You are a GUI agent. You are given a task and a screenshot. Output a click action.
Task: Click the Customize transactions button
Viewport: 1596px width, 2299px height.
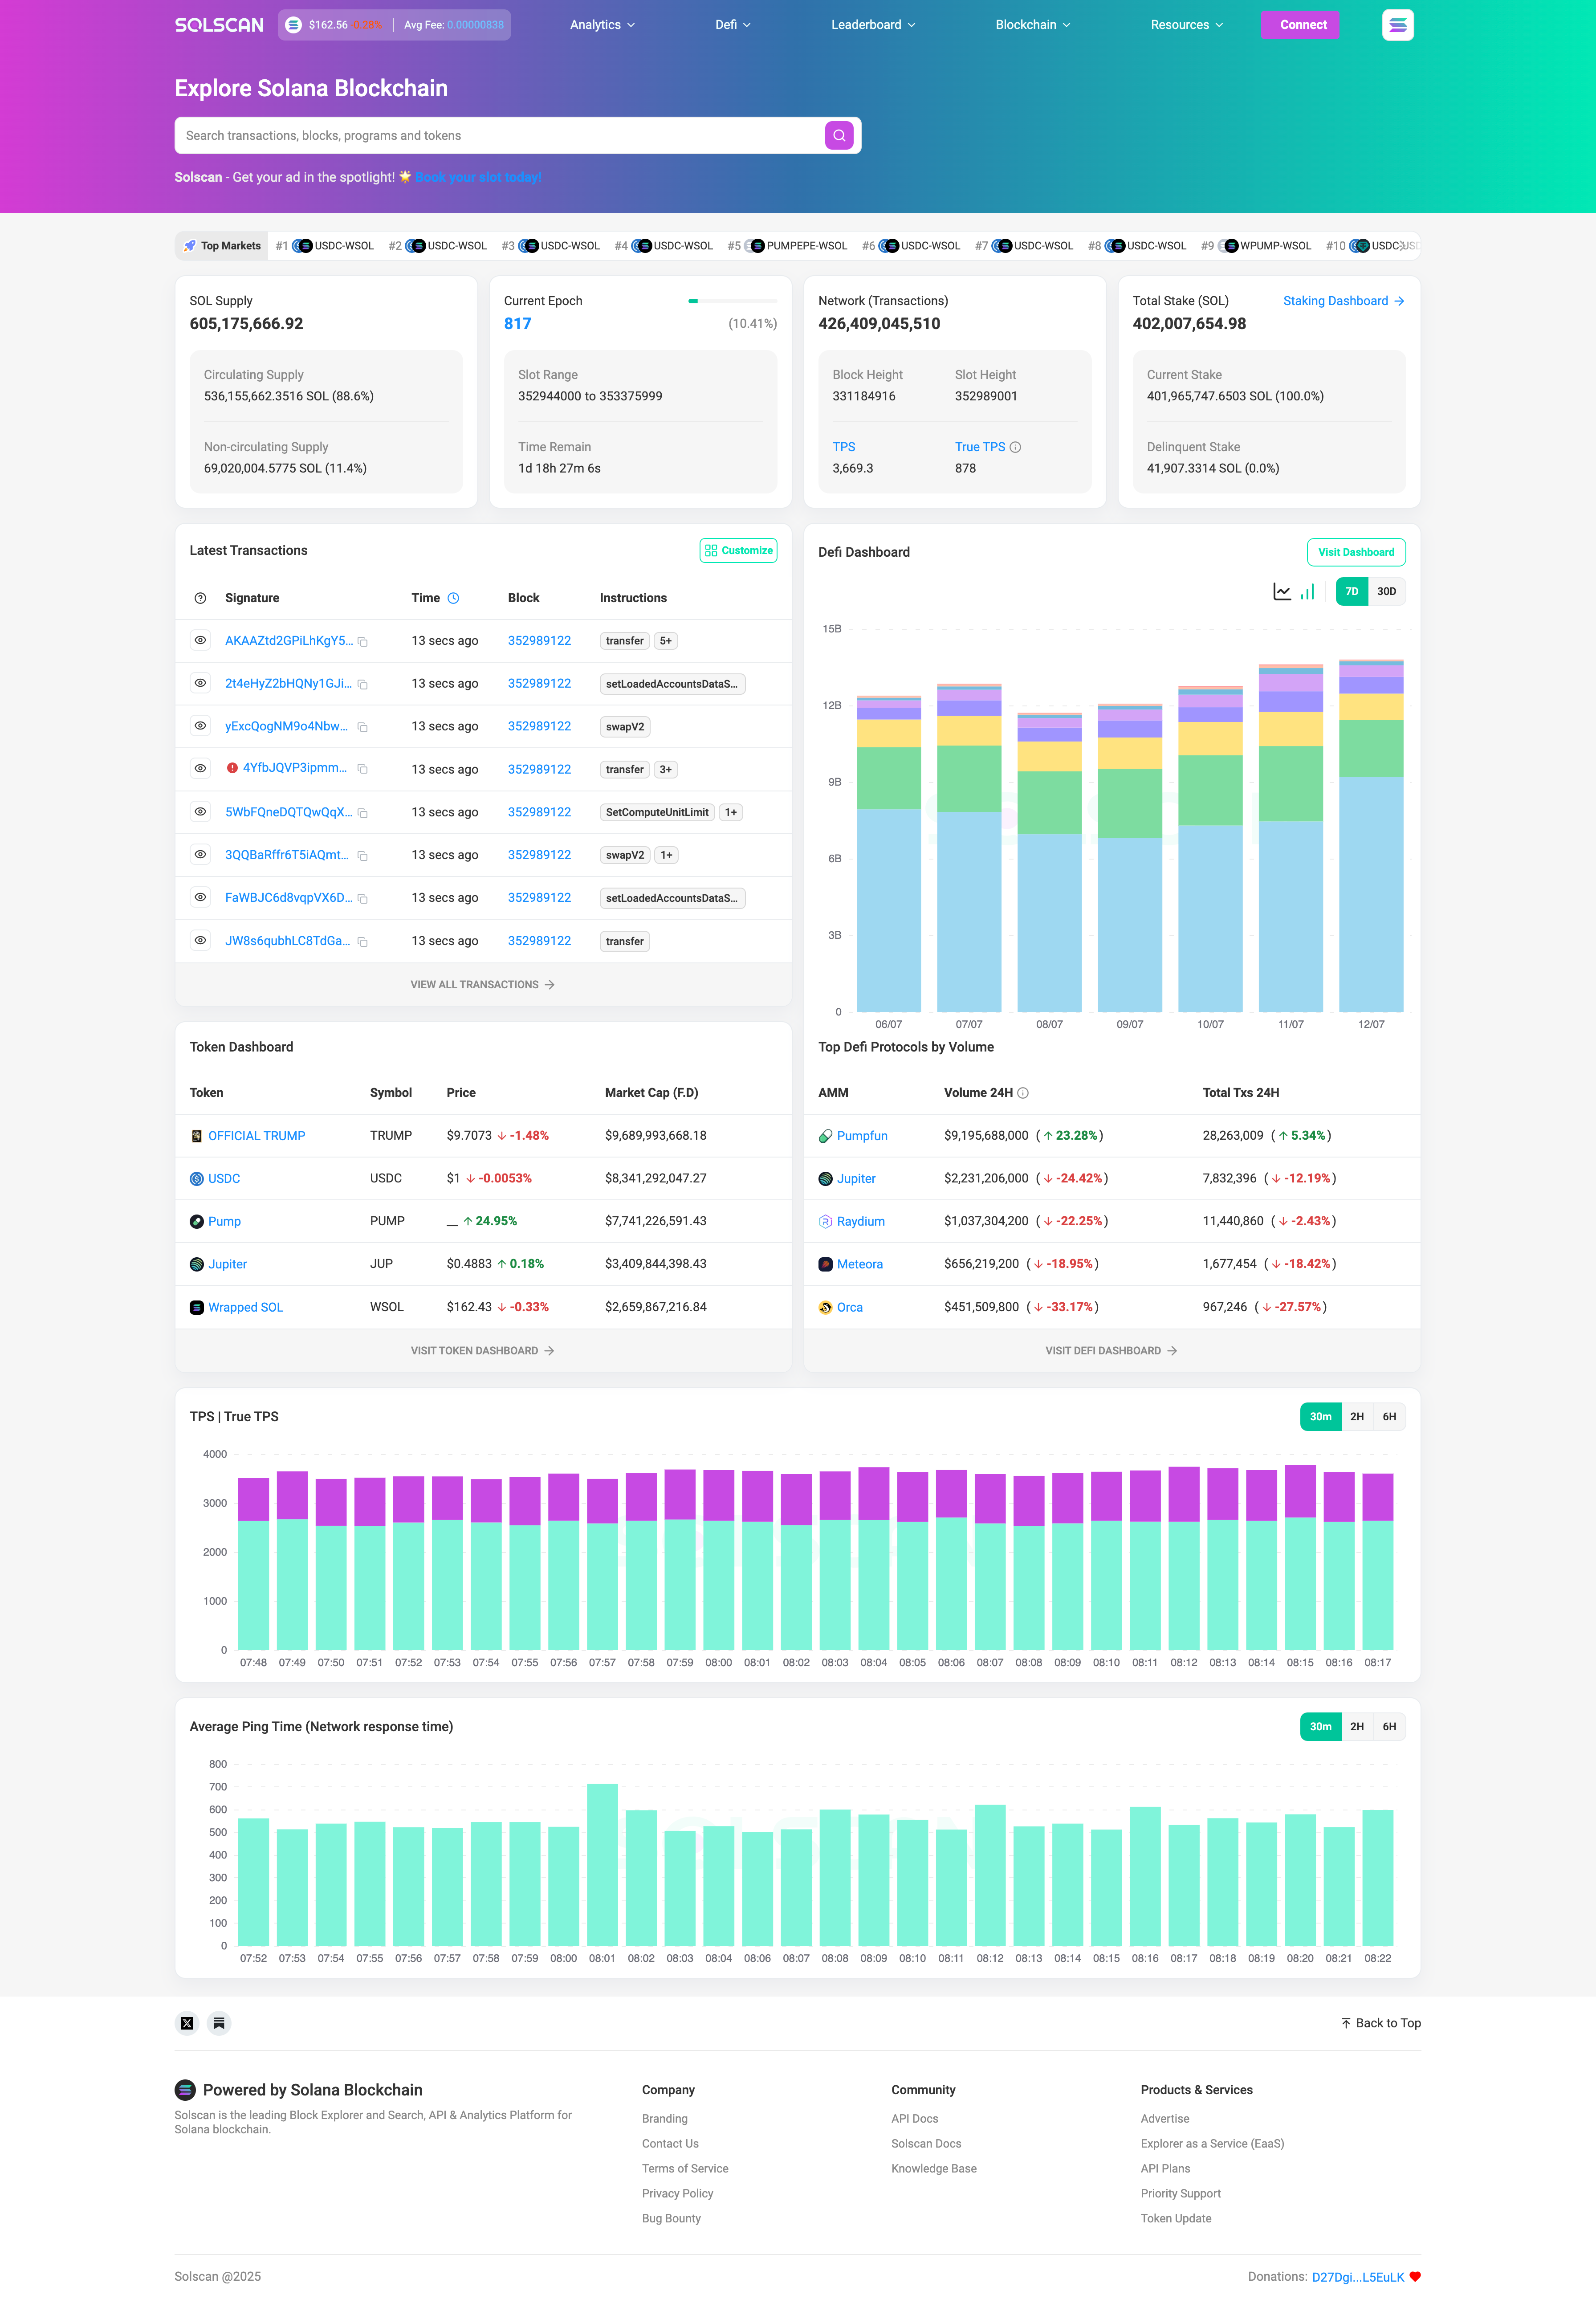pyautogui.click(x=738, y=550)
